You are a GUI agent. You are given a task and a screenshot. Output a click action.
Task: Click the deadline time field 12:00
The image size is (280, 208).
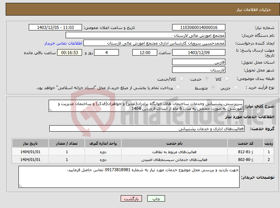(145, 52)
